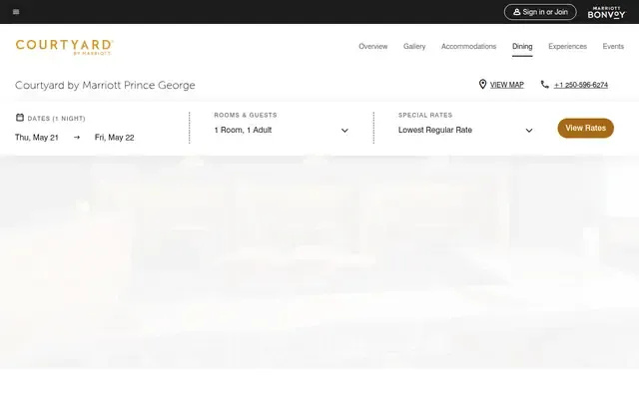Viewport: 639px width, 399px height.
Task: Click check-out date Fri, May 22
Action: [x=114, y=138]
